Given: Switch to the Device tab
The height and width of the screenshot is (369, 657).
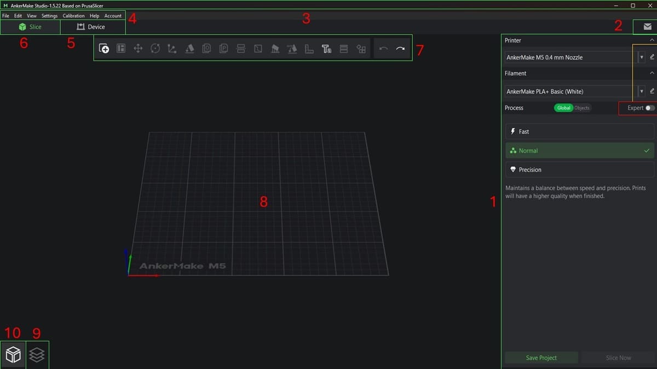Looking at the screenshot, I should (91, 27).
